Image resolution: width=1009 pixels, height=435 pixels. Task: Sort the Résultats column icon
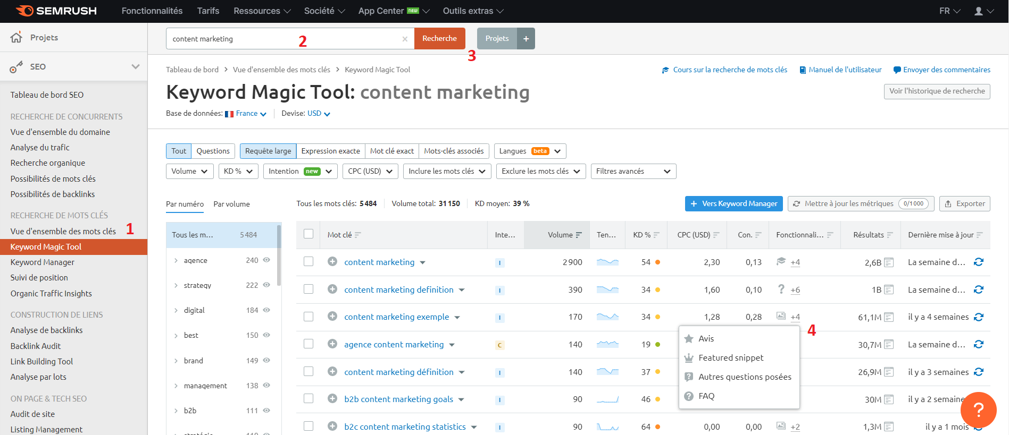click(x=890, y=235)
